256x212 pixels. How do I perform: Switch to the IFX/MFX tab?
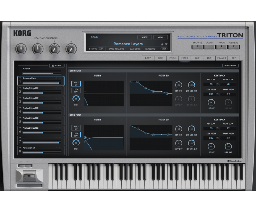[x=221, y=58]
